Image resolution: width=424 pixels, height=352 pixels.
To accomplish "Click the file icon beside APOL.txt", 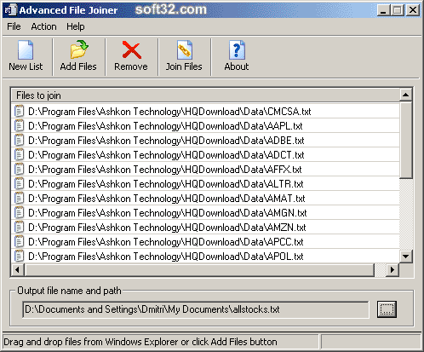I will tap(19, 256).
